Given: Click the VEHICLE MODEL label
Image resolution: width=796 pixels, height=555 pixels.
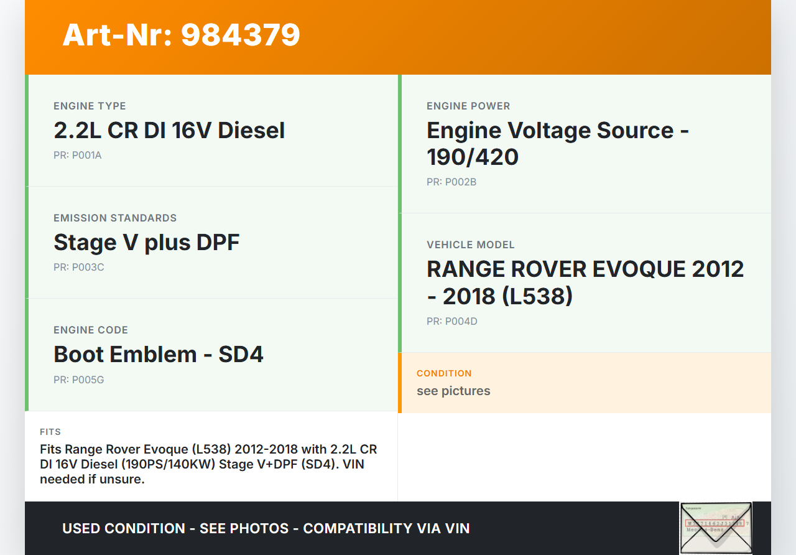Looking at the screenshot, I should tap(470, 245).
